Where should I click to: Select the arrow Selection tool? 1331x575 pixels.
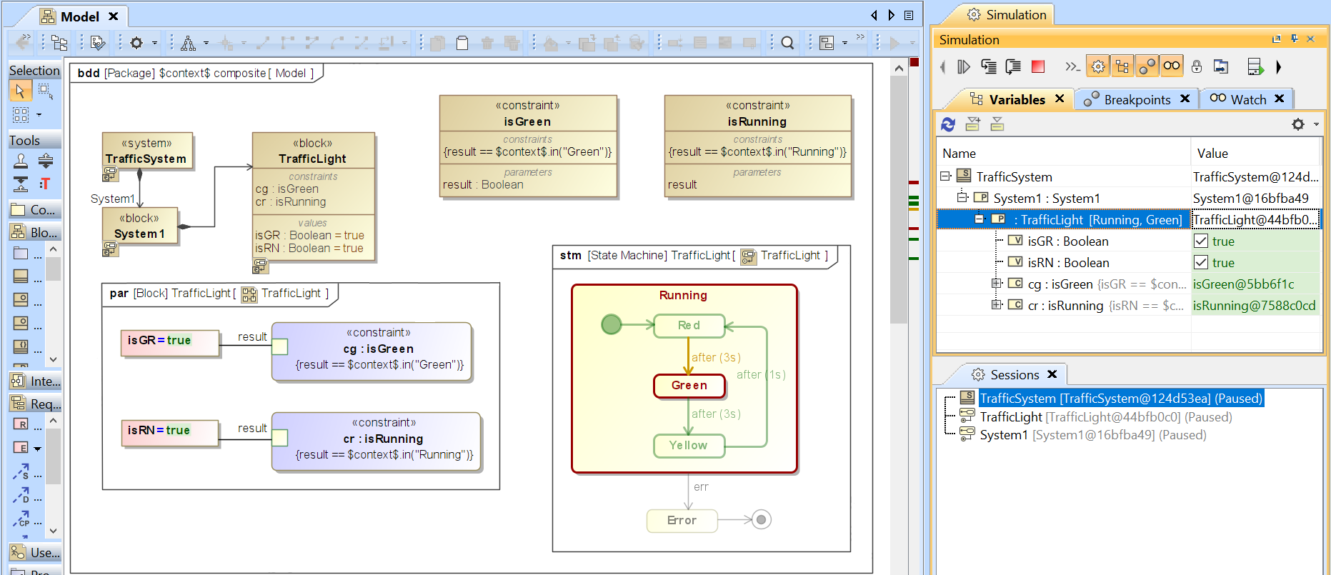(20, 91)
